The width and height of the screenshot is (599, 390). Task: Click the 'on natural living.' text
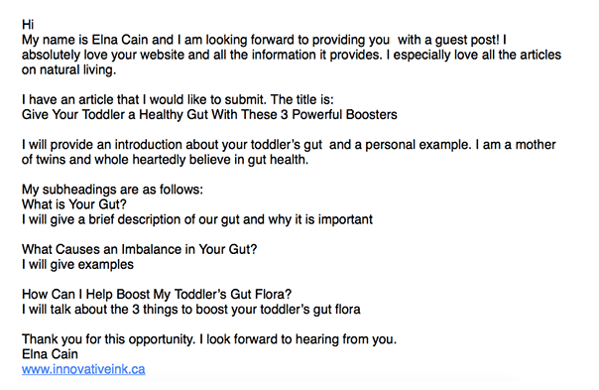click(68, 70)
